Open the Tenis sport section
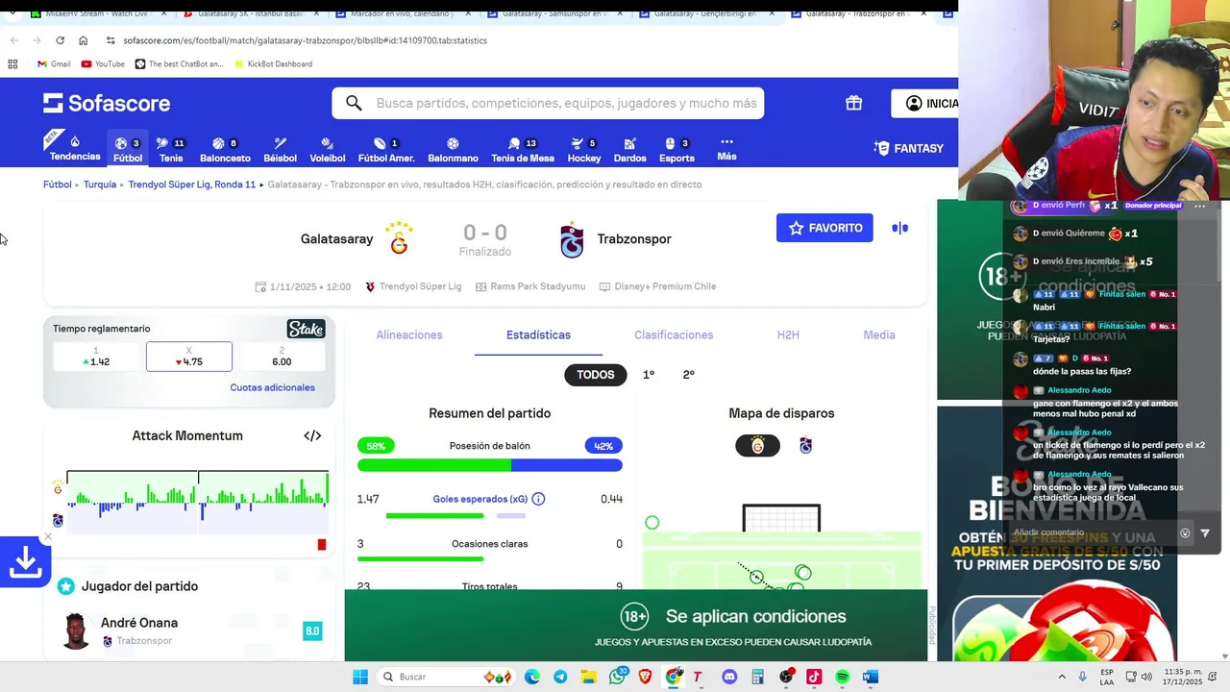 click(x=171, y=148)
